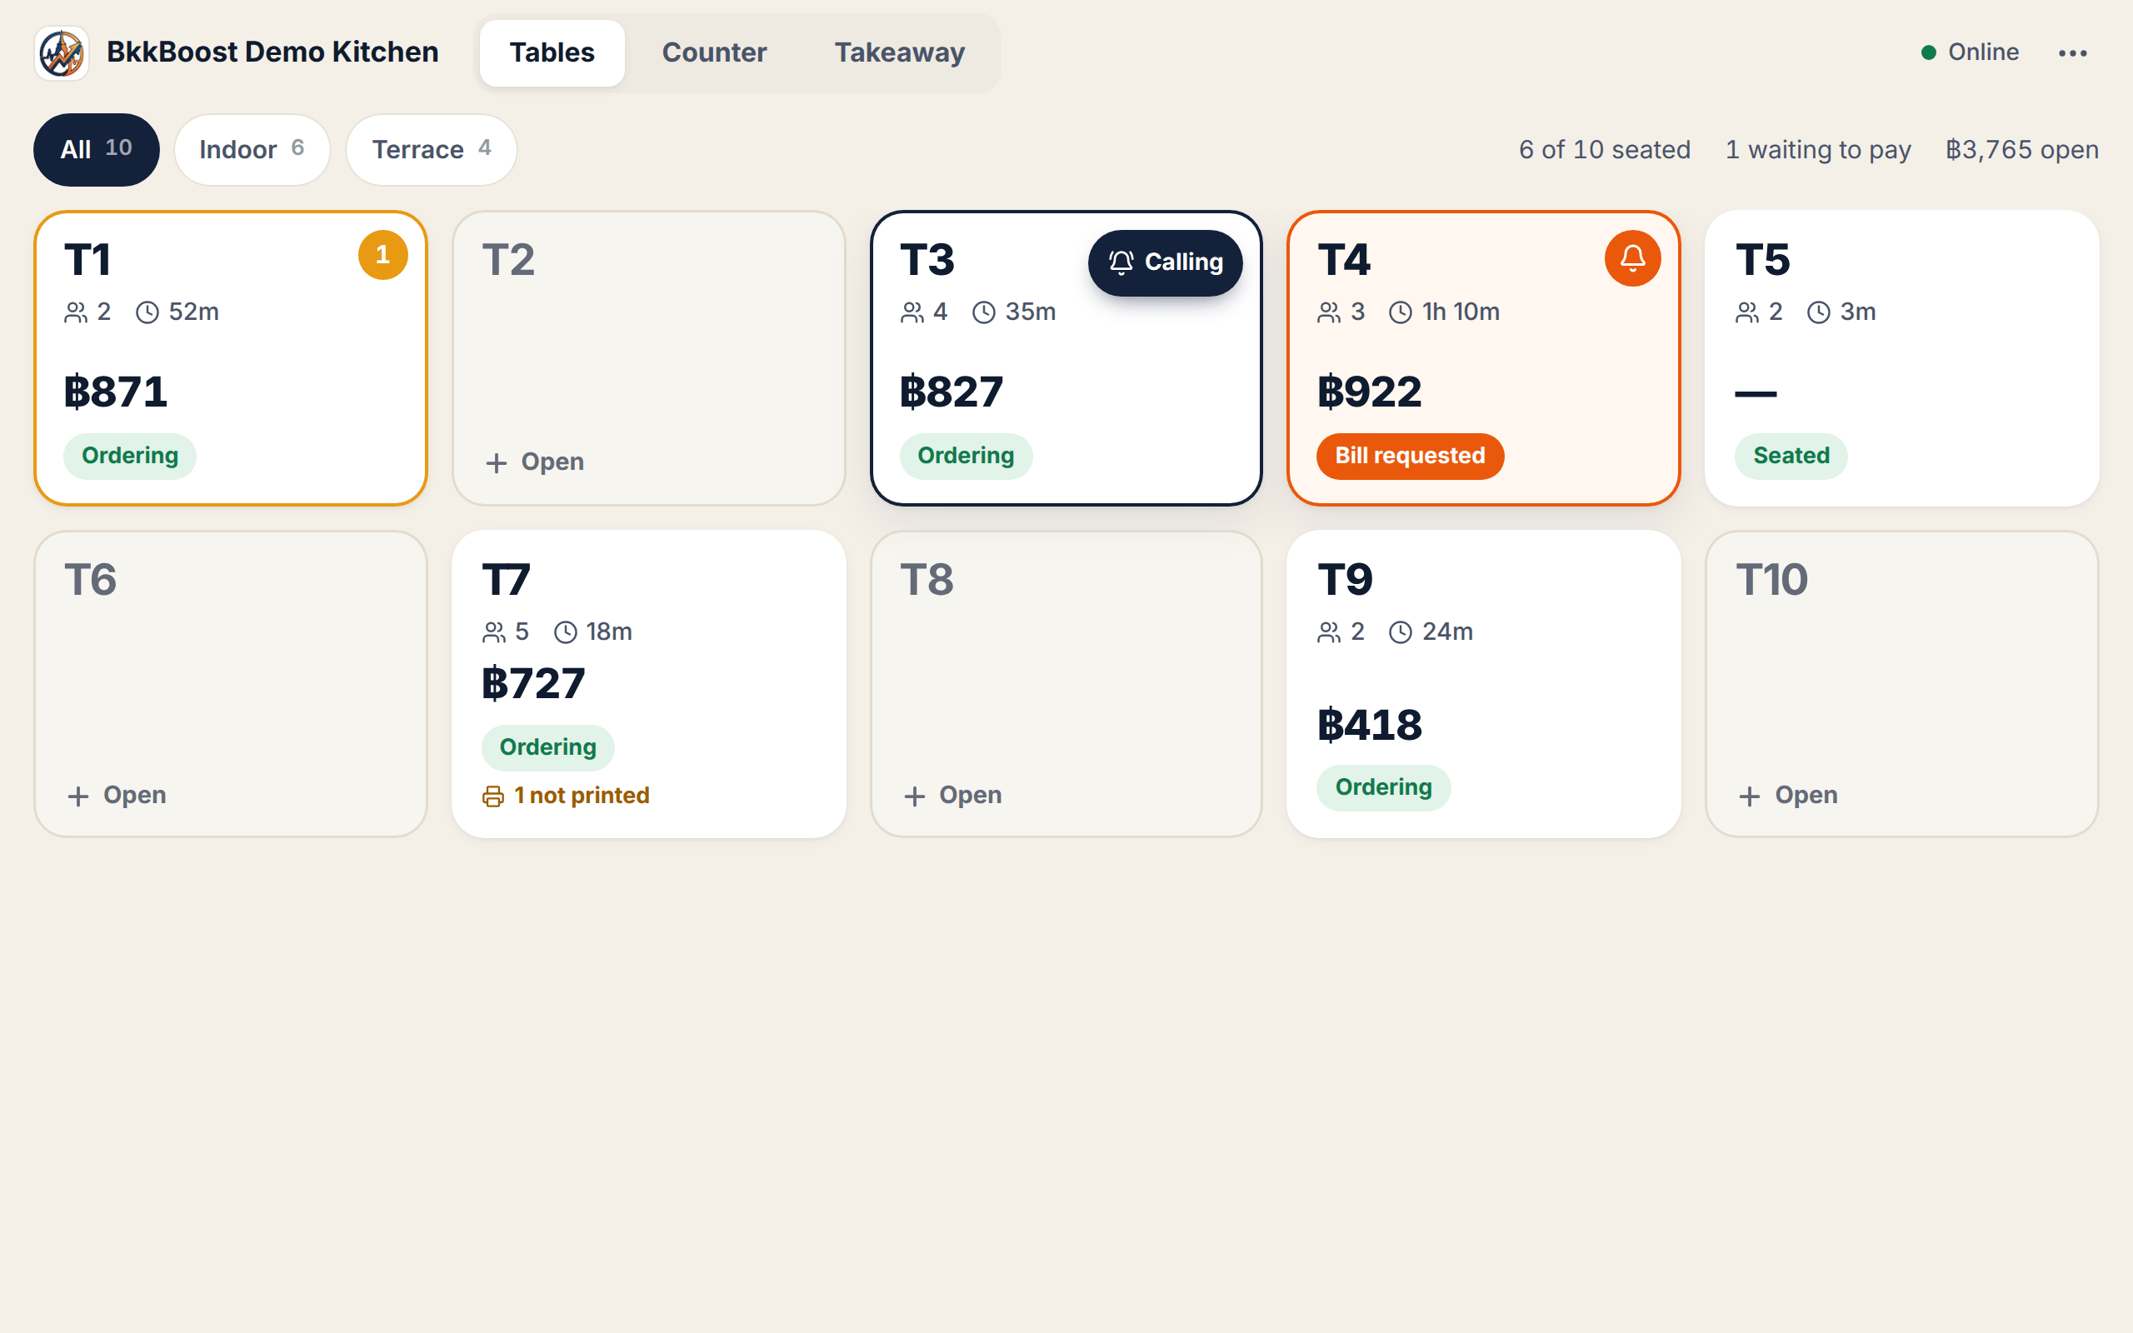2133x1333 pixels.
Task: Click the guests icon on T1 card
Action: [76, 312]
